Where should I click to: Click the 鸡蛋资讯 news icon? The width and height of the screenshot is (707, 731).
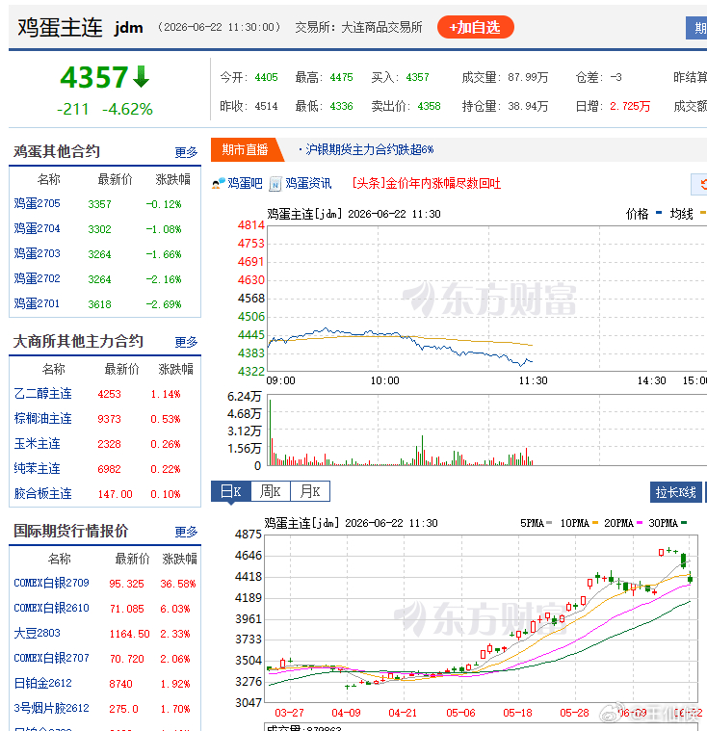(275, 184)
